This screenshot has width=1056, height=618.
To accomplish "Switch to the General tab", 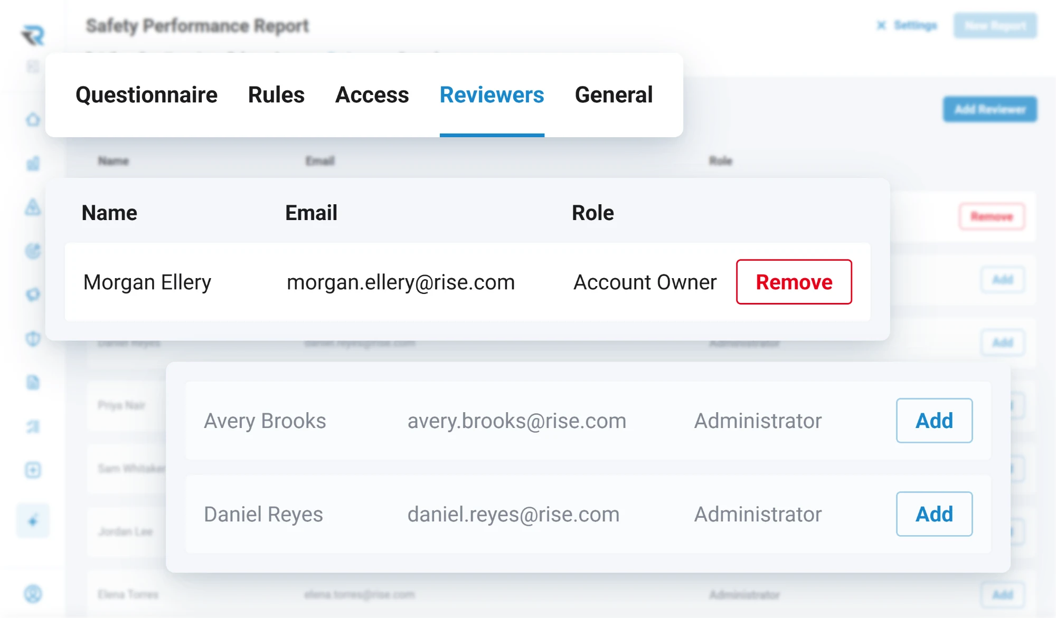I will [614, 95].
